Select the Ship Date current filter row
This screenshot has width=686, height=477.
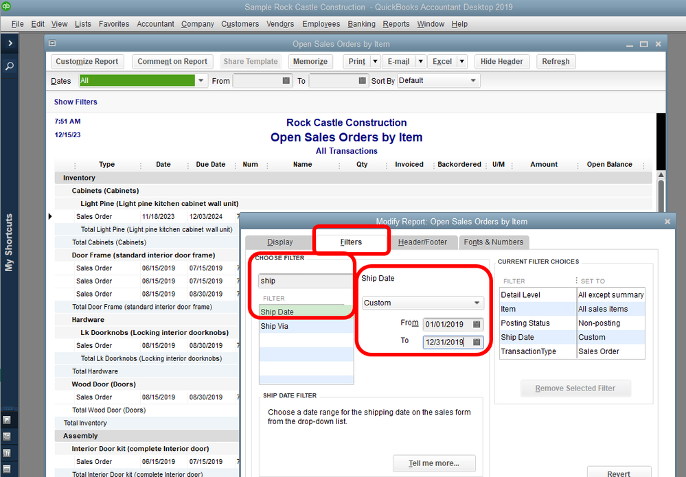(572, 337)
